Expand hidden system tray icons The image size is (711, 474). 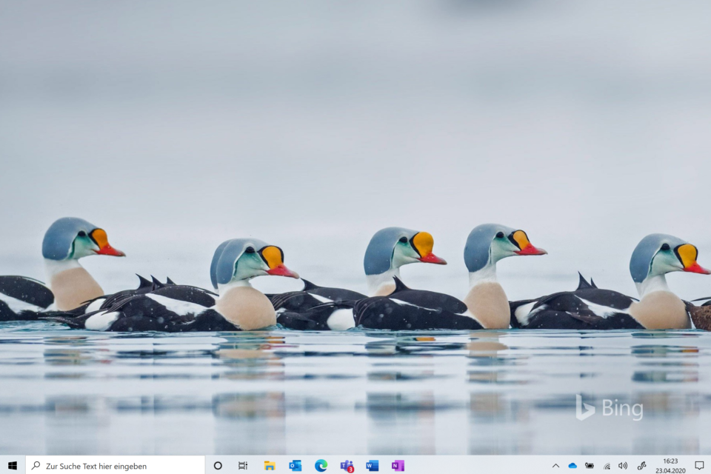tap(555, 465)
